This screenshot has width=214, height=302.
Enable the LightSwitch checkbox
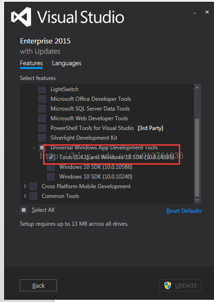[x=42, y=89]
